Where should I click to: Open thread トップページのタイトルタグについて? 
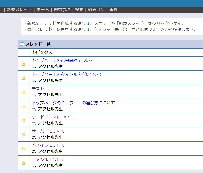(x=67, y=74)
